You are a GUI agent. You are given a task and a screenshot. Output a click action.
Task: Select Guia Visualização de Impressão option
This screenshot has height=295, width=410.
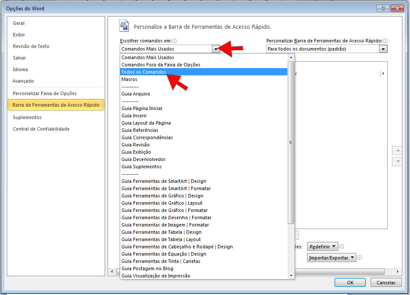pos(204,276)
